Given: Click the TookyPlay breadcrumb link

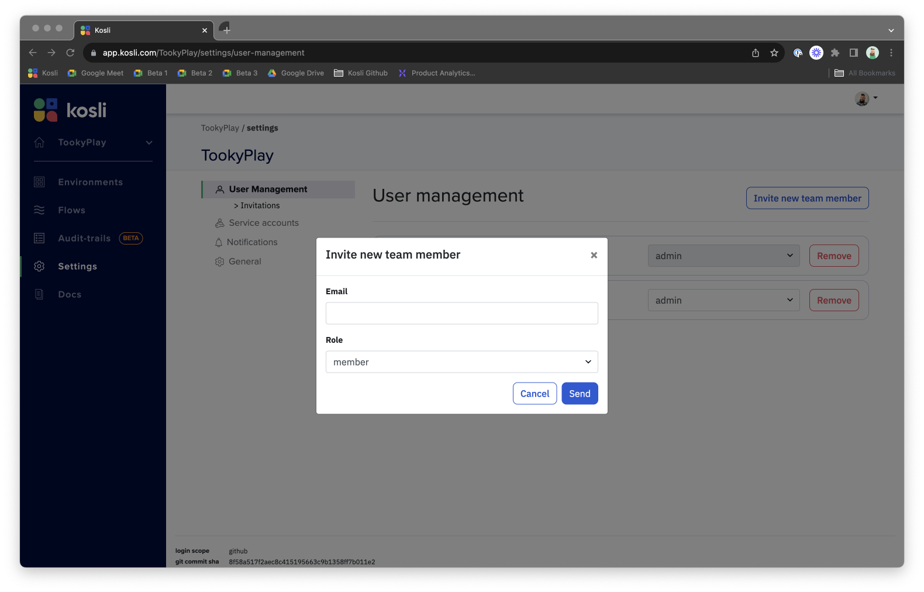Looking at the screenshot, I should 220,128.
